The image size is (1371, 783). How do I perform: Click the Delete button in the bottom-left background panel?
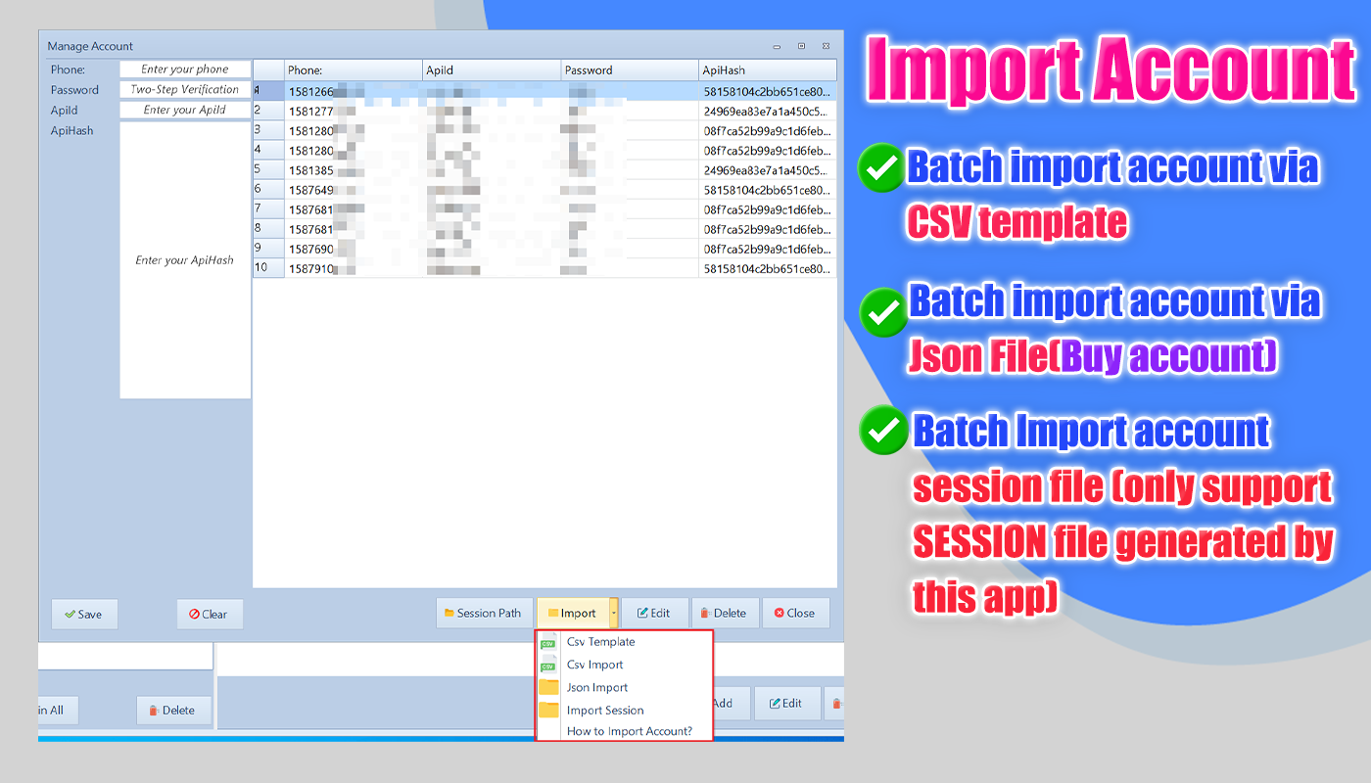pyautogui.click(x=173, y=711)
